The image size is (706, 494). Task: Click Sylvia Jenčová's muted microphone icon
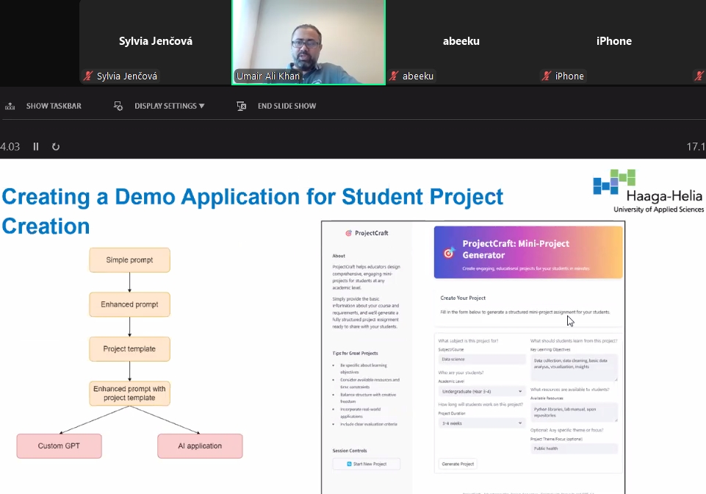[x=88, y=76]
